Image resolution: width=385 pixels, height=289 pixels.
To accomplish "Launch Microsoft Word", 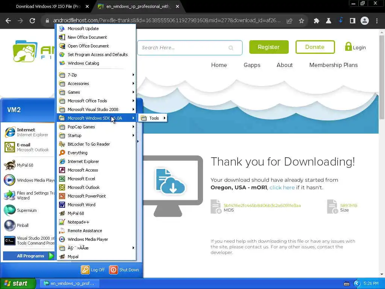I will [x=96, y=204].
